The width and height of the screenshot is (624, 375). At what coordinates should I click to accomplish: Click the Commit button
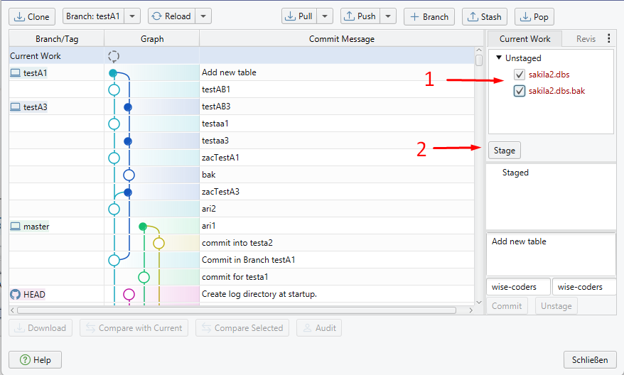click(507, 306)
